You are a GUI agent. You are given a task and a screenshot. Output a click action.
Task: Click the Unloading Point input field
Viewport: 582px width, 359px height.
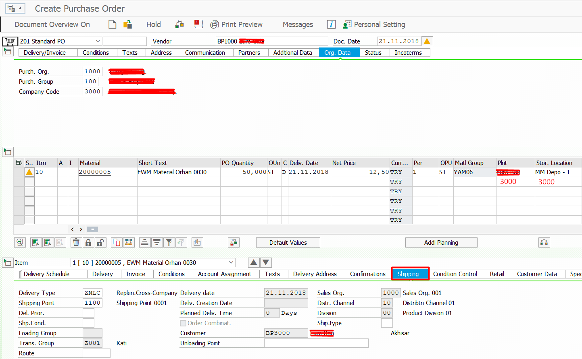pyautogui.click(x=316, y=343)
